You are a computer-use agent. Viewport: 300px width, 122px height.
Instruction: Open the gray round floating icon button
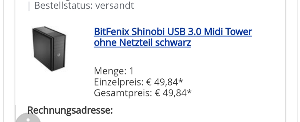click(x=28, y=118)
